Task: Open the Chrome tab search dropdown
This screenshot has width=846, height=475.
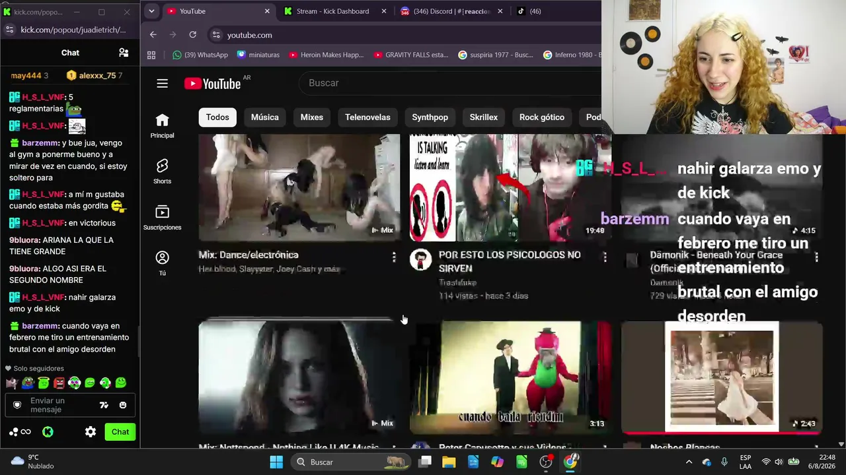Action: point(151,11)
